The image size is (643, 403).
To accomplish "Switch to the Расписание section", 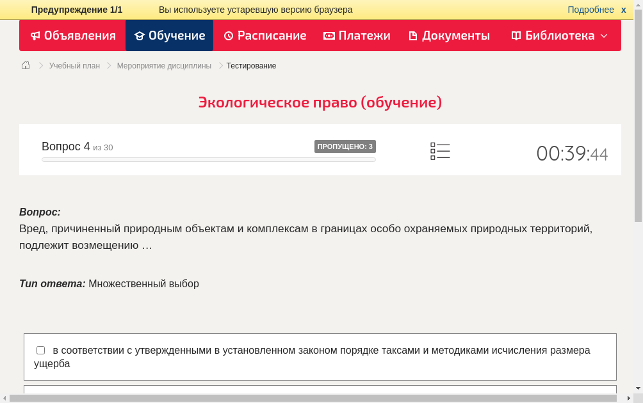I will coord(264,35).
